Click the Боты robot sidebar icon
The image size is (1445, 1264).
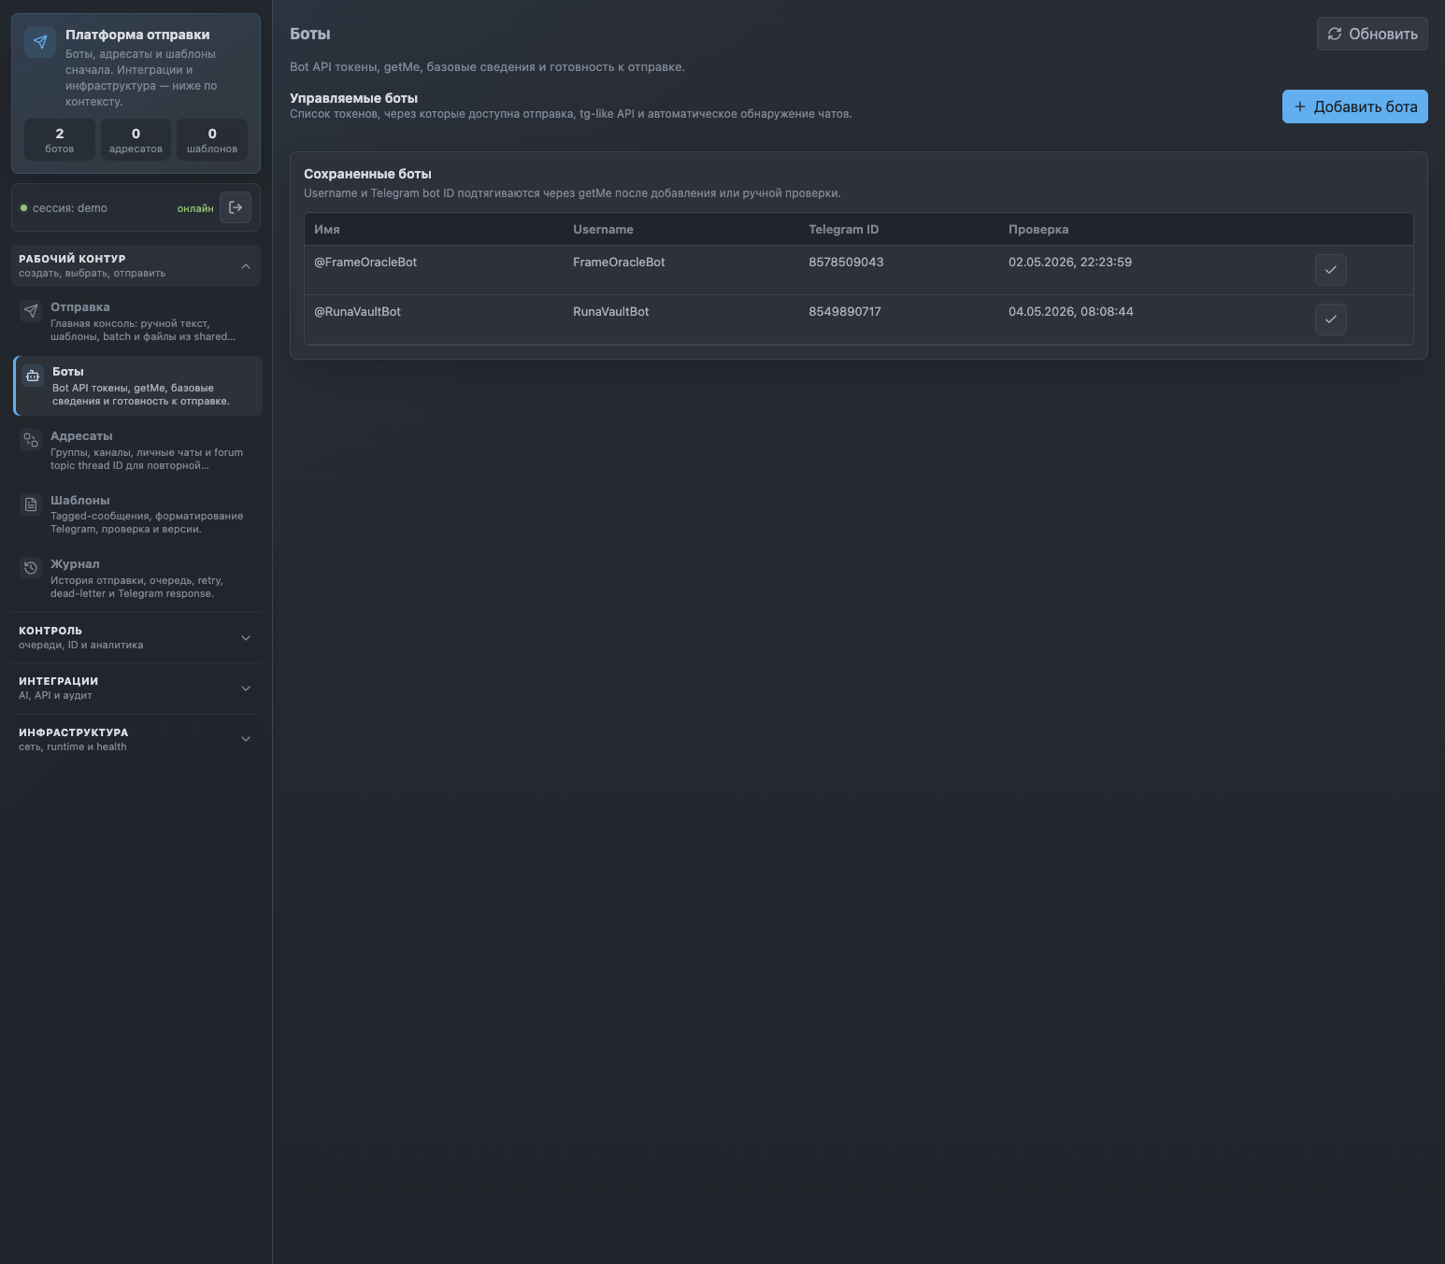pyautogui.click(x=33, y=376)
